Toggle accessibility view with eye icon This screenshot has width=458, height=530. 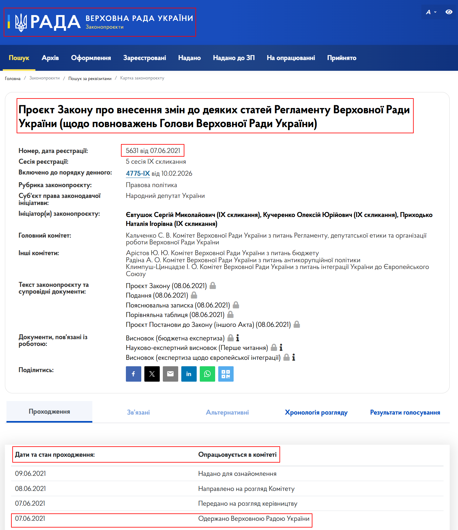(449, 12)
